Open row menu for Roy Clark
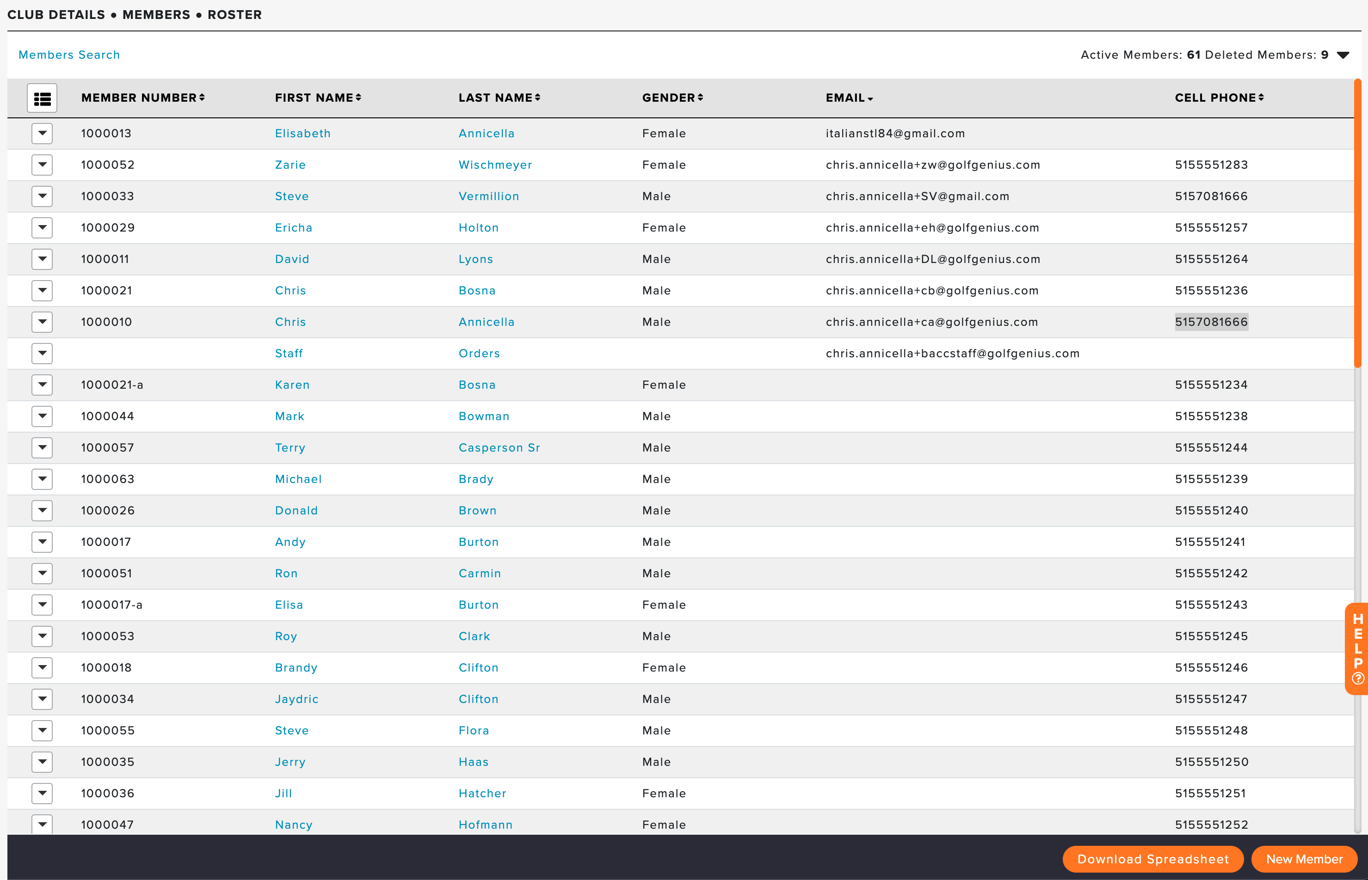The image size is (1368, 880). coord(42,636)
